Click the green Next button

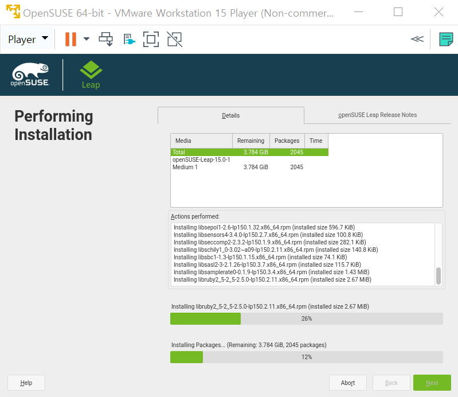click(432, 383)
